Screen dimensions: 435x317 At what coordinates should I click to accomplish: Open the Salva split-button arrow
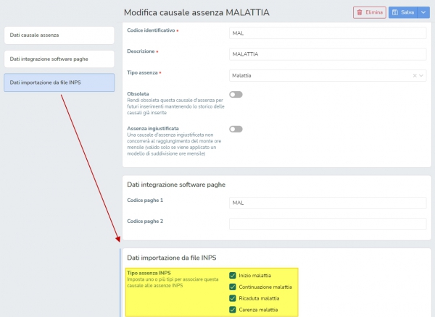[x=423, y=12]
